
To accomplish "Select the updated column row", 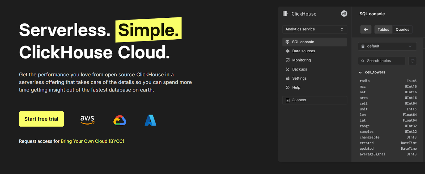I will point(388,149).
